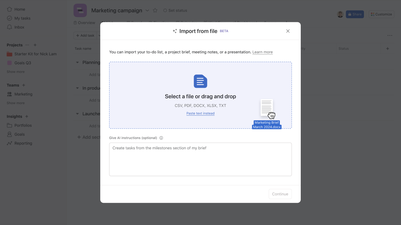Collapse the Planning section

click(x=77, y=62)
